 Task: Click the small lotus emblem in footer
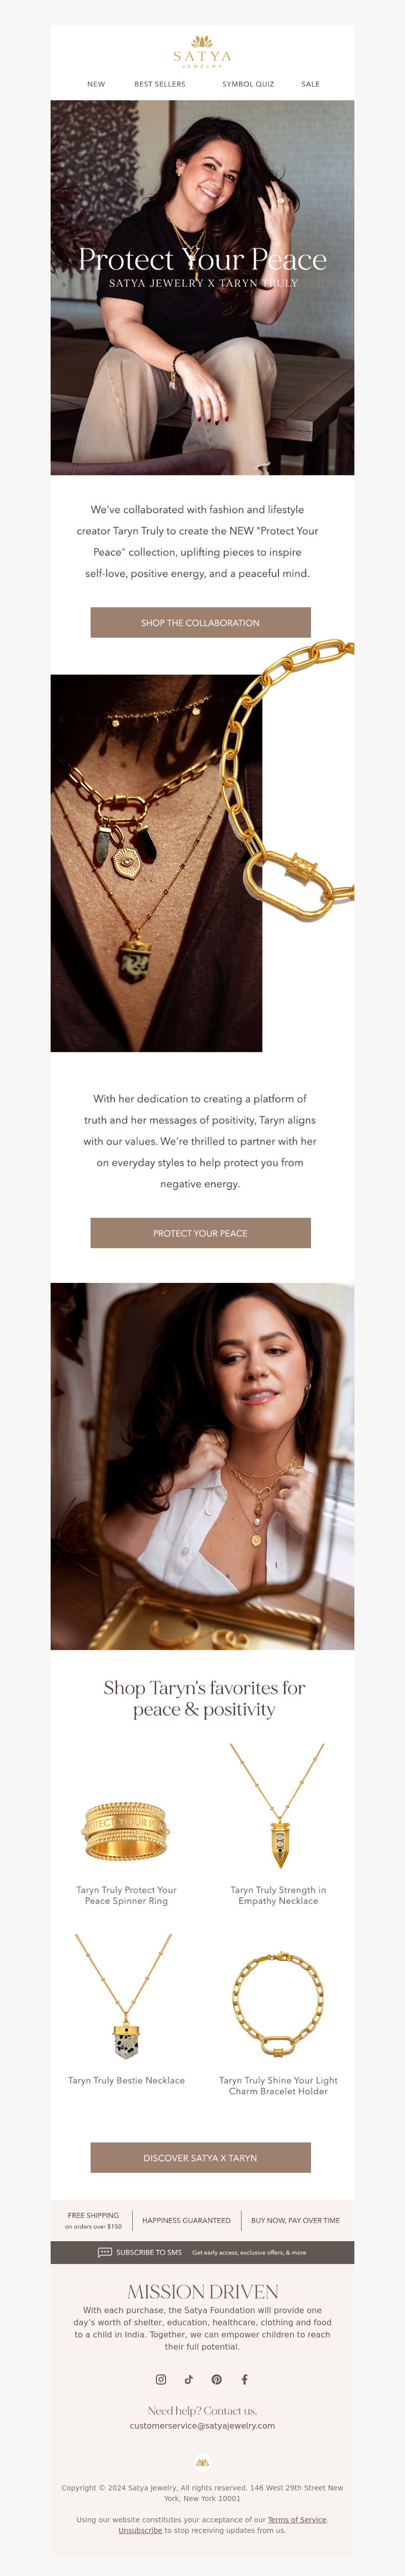(202, 2462)
